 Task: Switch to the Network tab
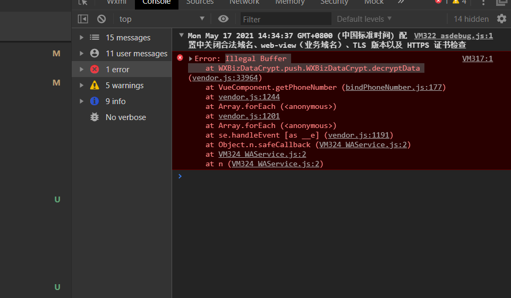(244, 2)
